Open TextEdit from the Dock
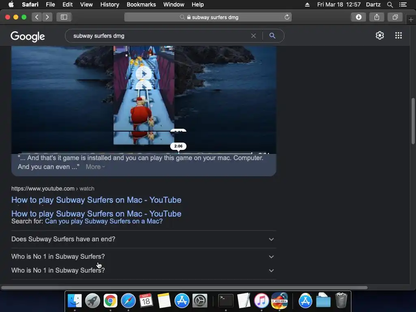Screen dimensions: 416x312 point(244,301)
